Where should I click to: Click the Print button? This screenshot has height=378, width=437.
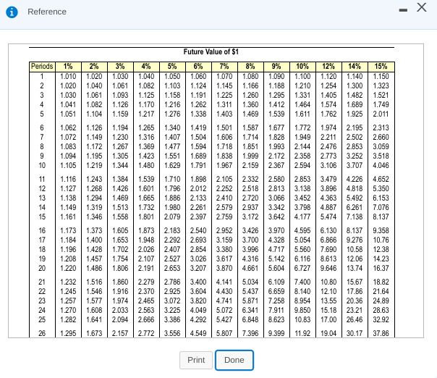tap(196, 360)
